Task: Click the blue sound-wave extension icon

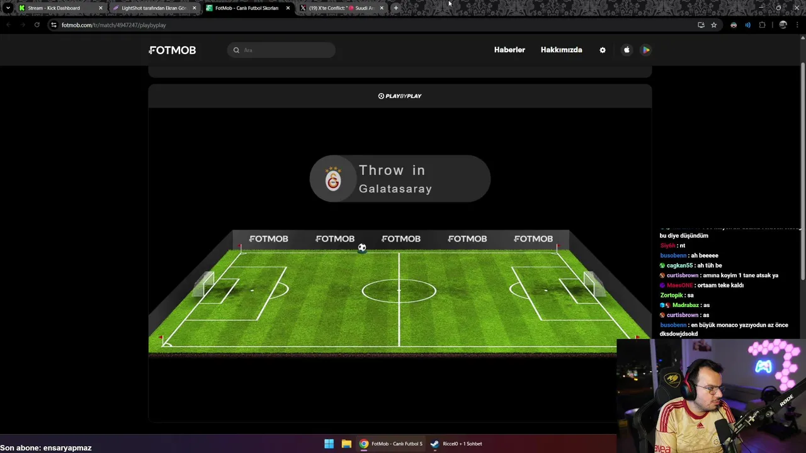Action: (x=747, y=25)
